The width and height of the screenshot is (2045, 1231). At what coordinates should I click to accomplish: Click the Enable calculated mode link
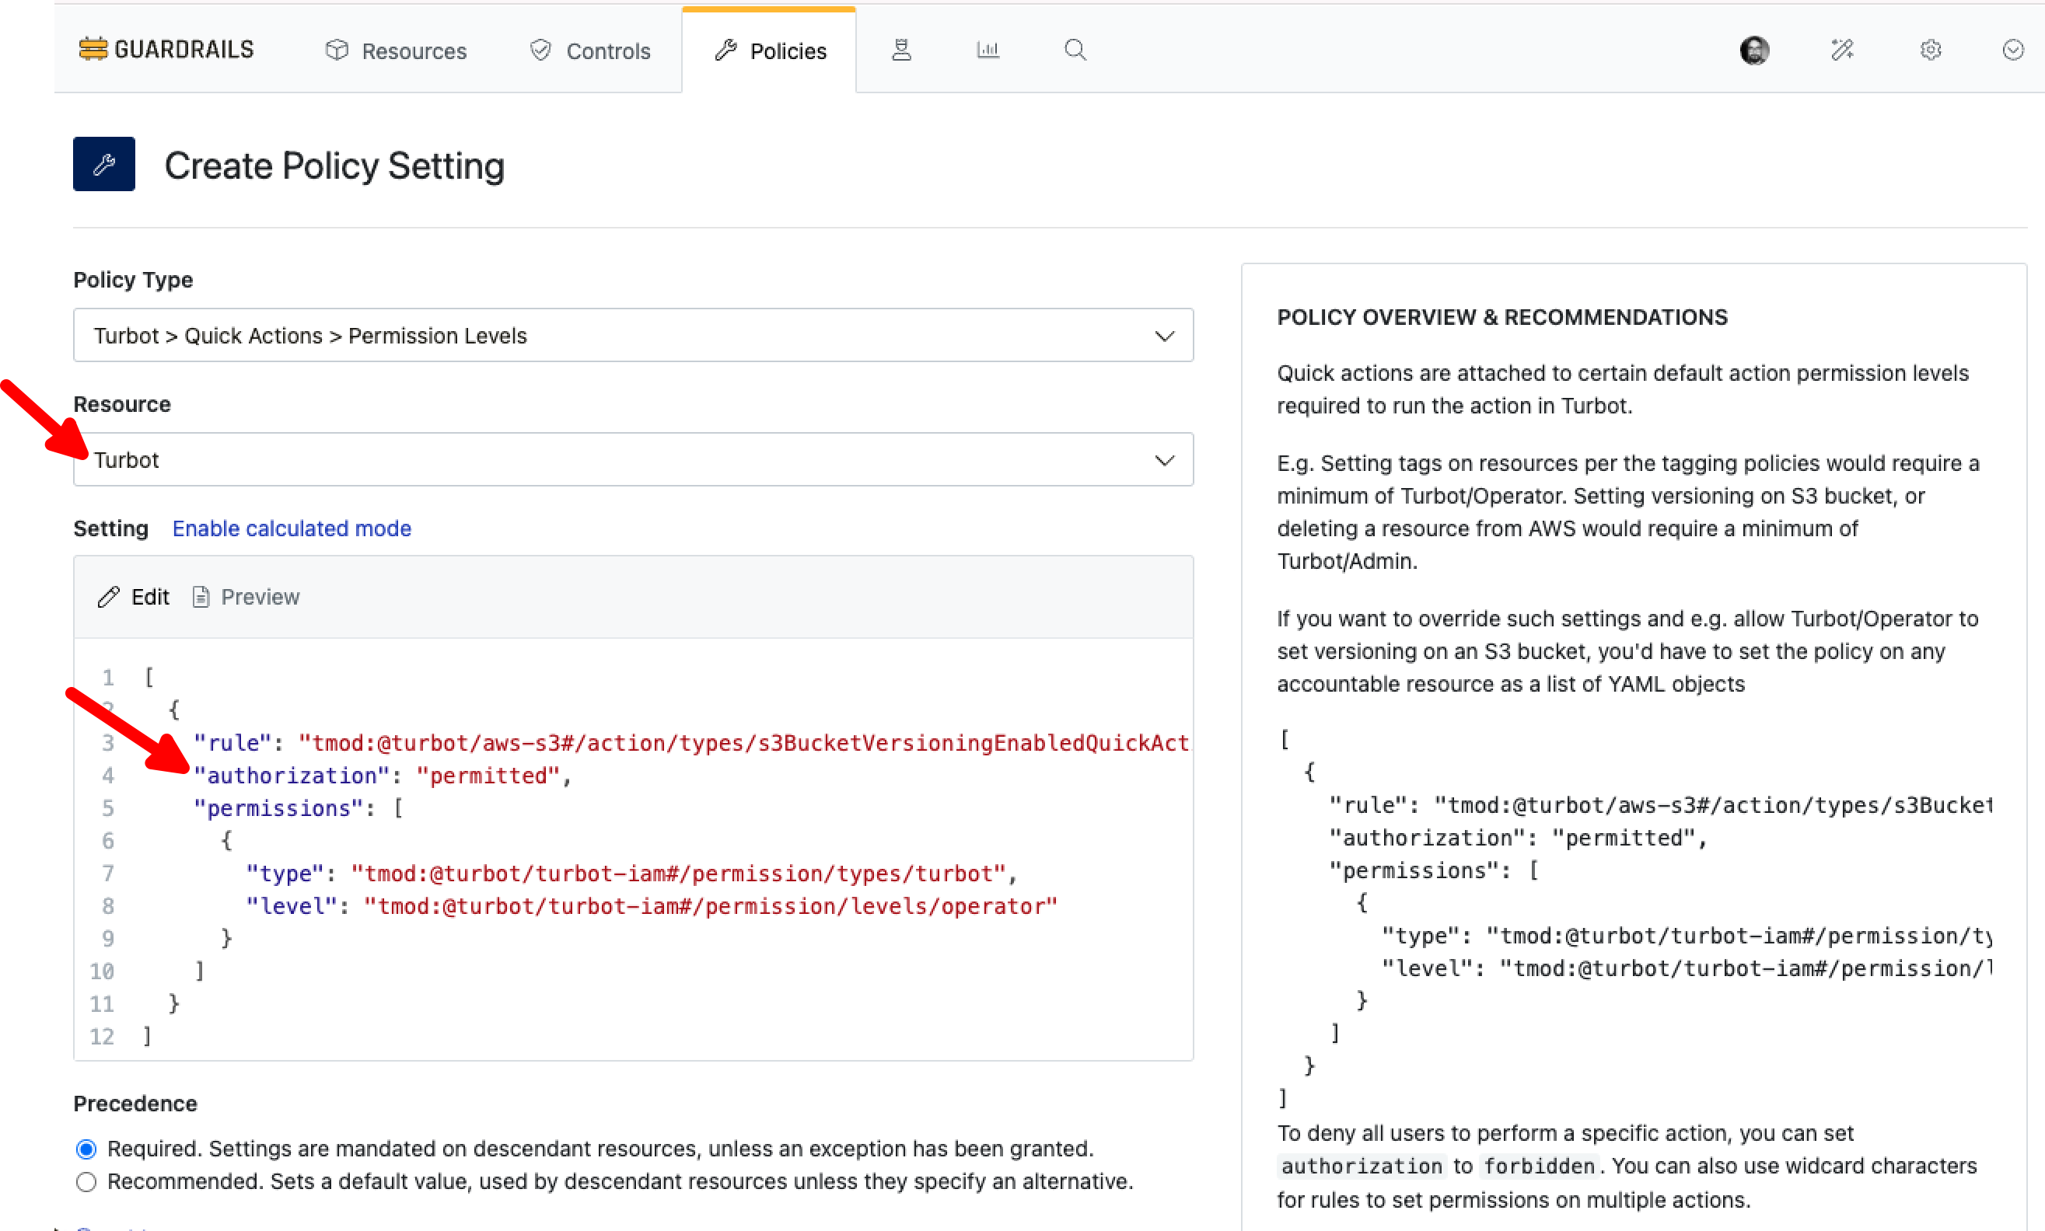tap(292, 528)
